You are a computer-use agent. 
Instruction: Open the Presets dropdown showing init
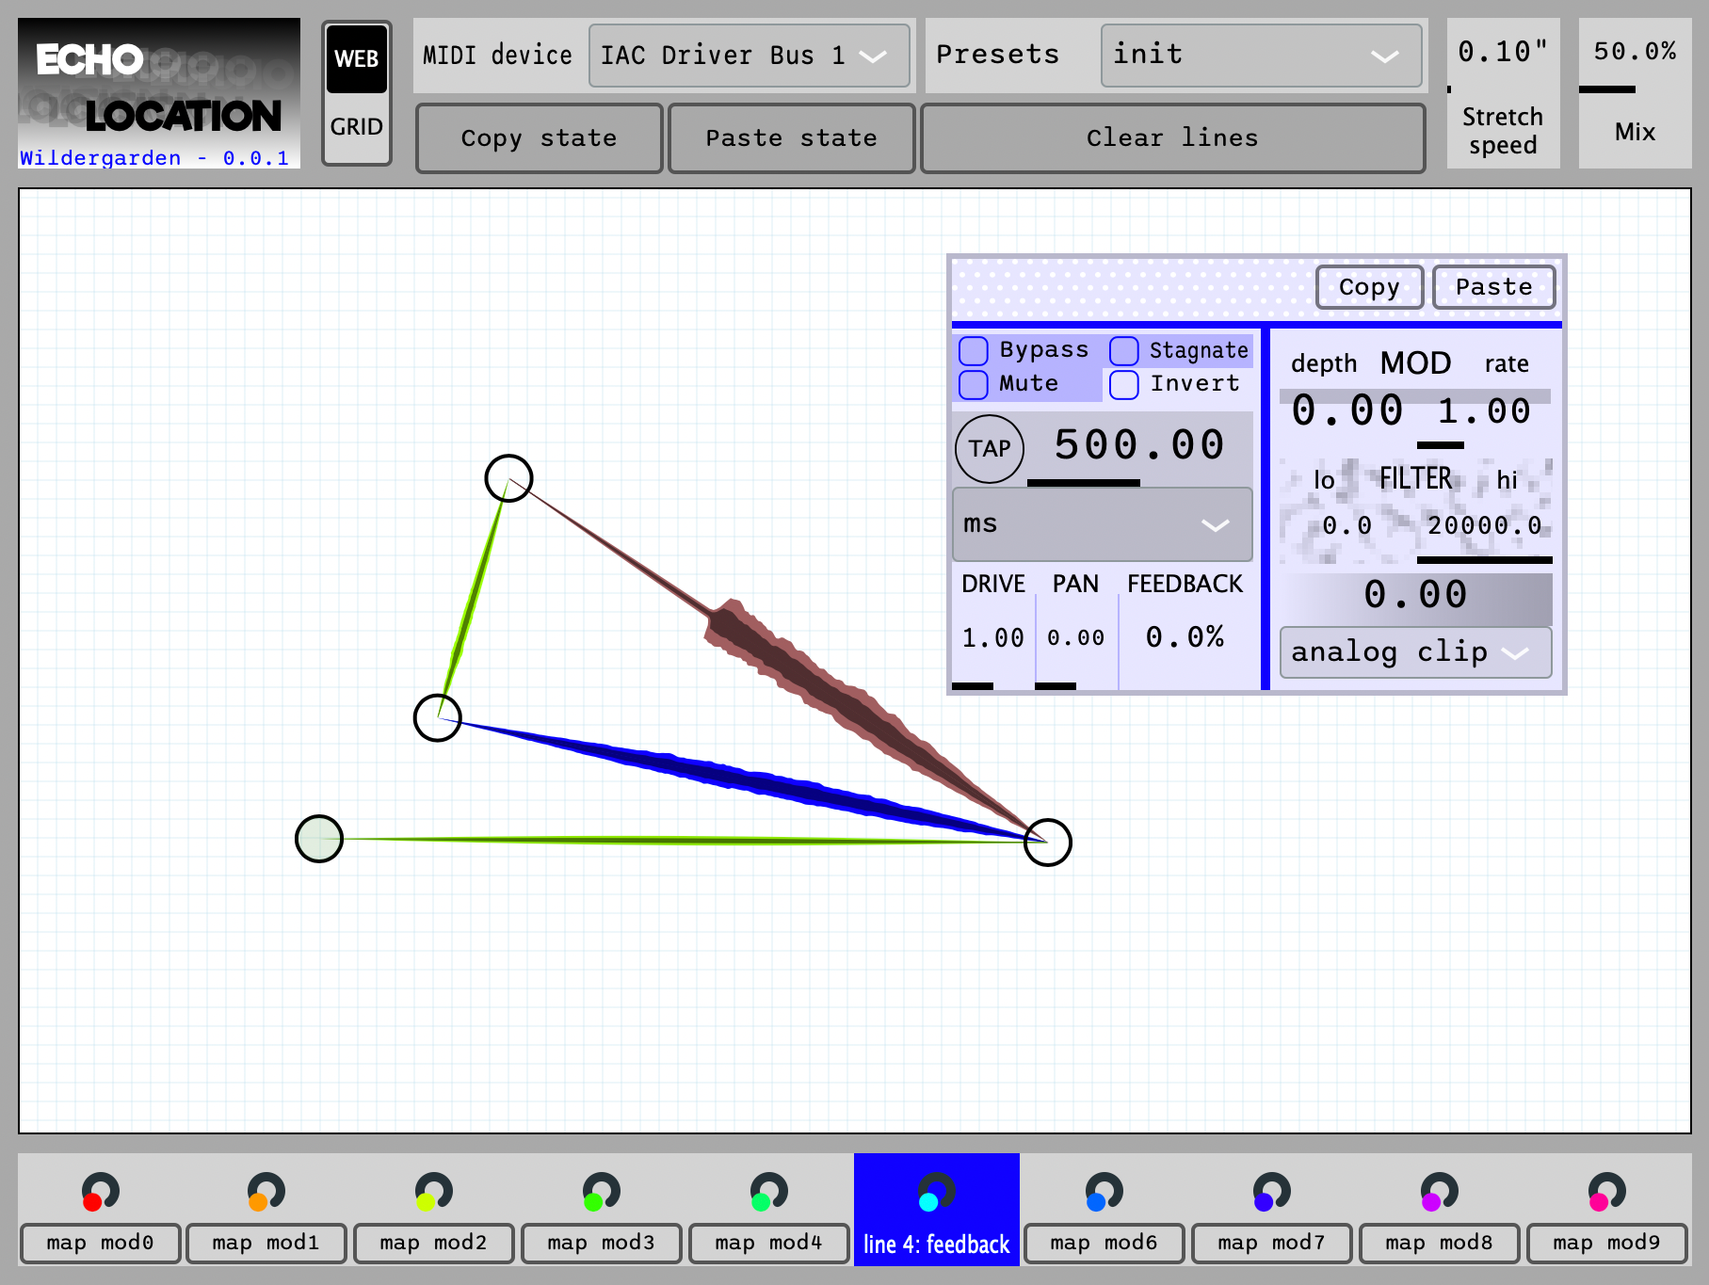(x=1261, y=56)
